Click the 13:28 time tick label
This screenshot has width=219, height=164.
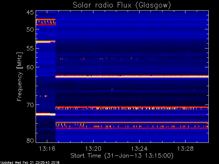(185, 149)
